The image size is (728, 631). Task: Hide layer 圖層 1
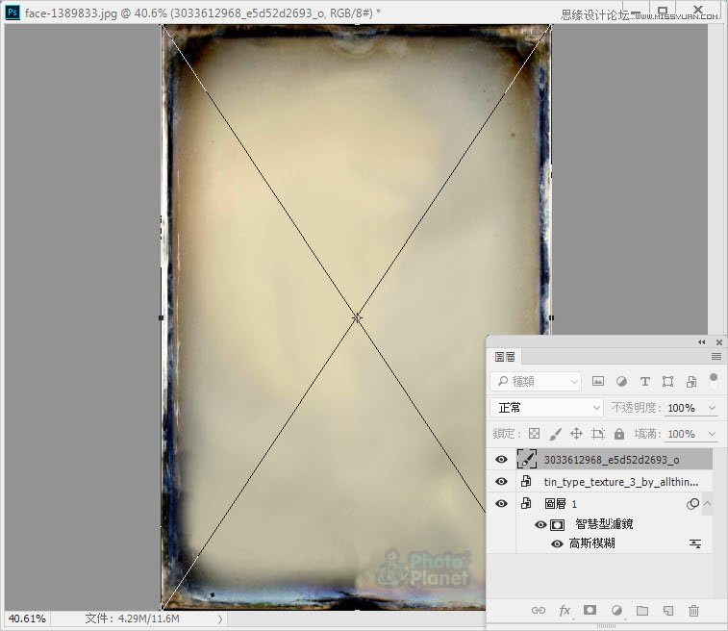(501, 503)
